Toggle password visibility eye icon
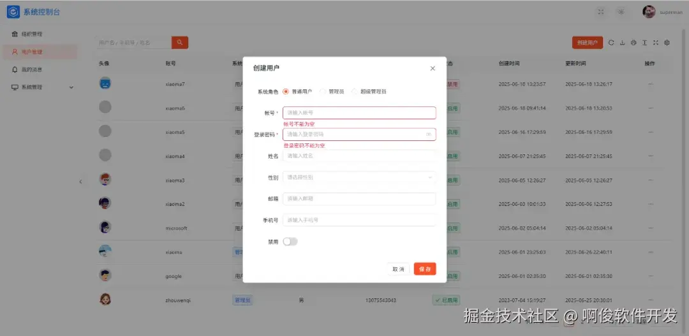The image size is (689, 336). 429,135
